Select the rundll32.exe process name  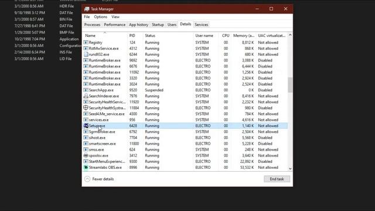pyautogui.click(x=99, y=55)
